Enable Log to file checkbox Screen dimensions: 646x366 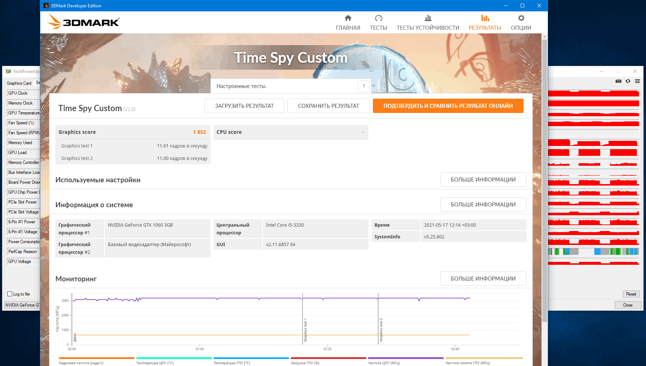tap(10, 294)
